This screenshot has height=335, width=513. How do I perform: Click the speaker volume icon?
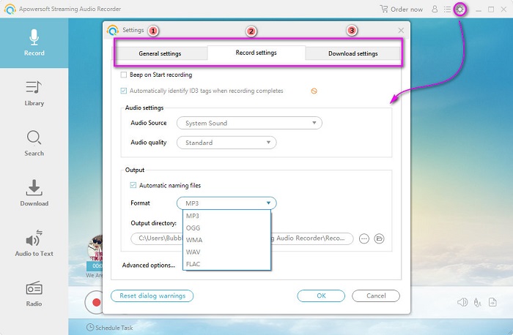tap(462, 302)
